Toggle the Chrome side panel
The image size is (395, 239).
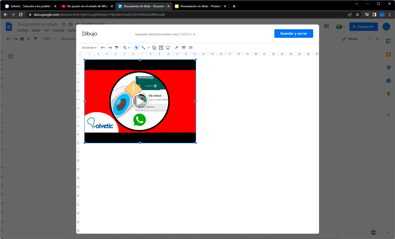375,14
